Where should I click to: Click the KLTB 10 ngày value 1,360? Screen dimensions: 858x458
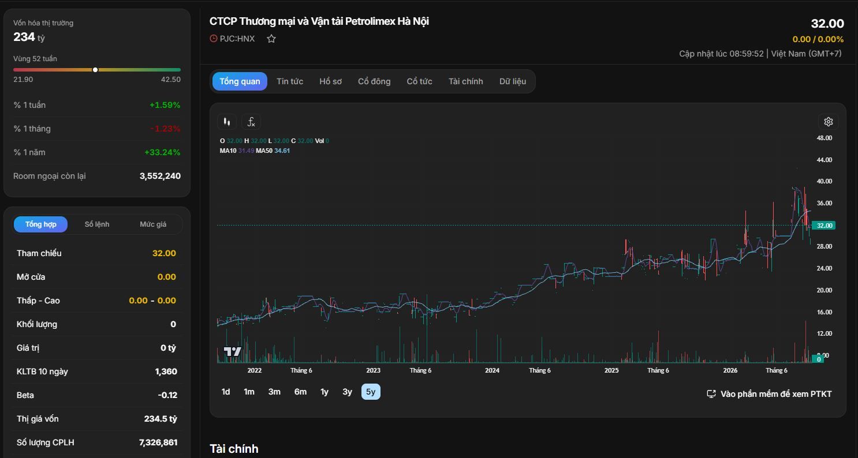click(166, 371)
